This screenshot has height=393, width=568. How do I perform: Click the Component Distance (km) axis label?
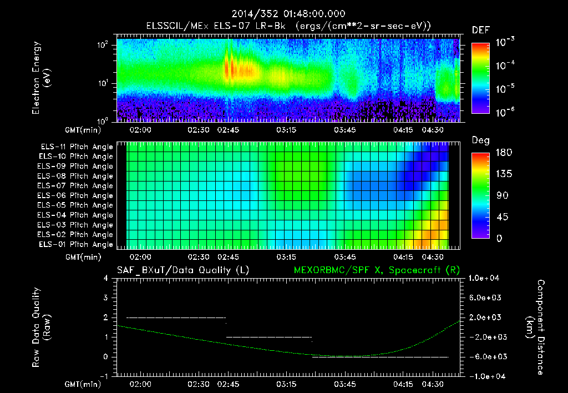535,327
